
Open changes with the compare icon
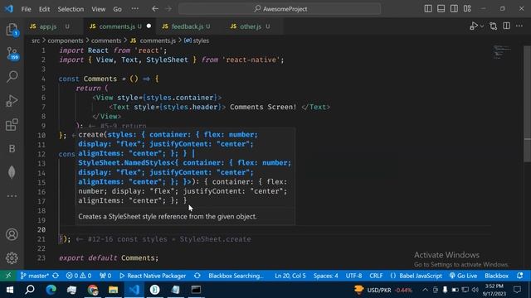[x=494, y=26]
